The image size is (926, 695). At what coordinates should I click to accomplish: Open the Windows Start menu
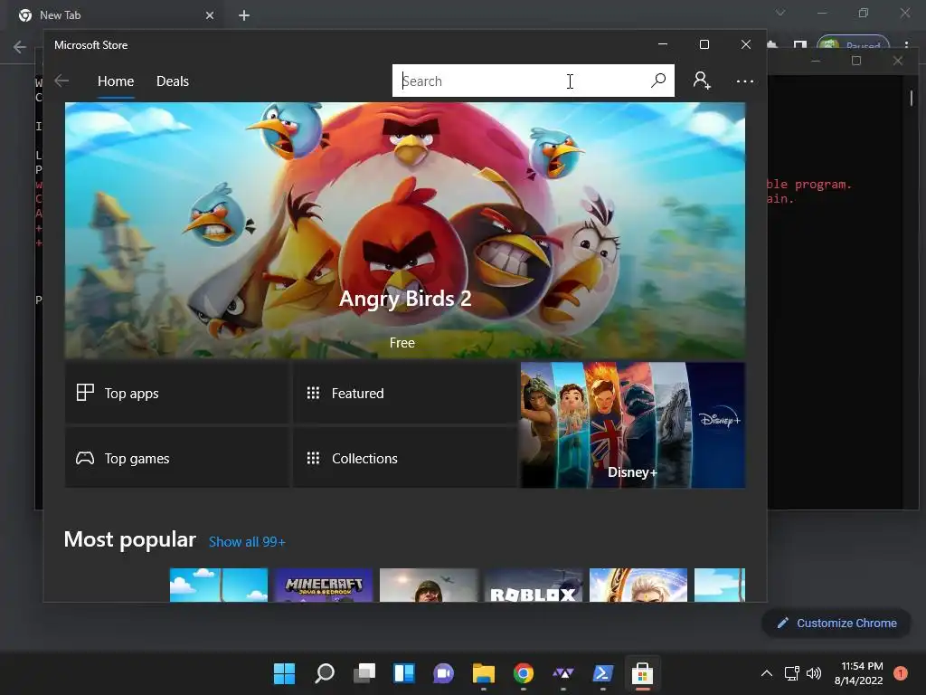coord(284,673)
